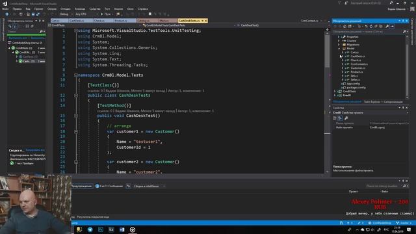Click the Alphabetical sort icon in Properties panel

340,118
